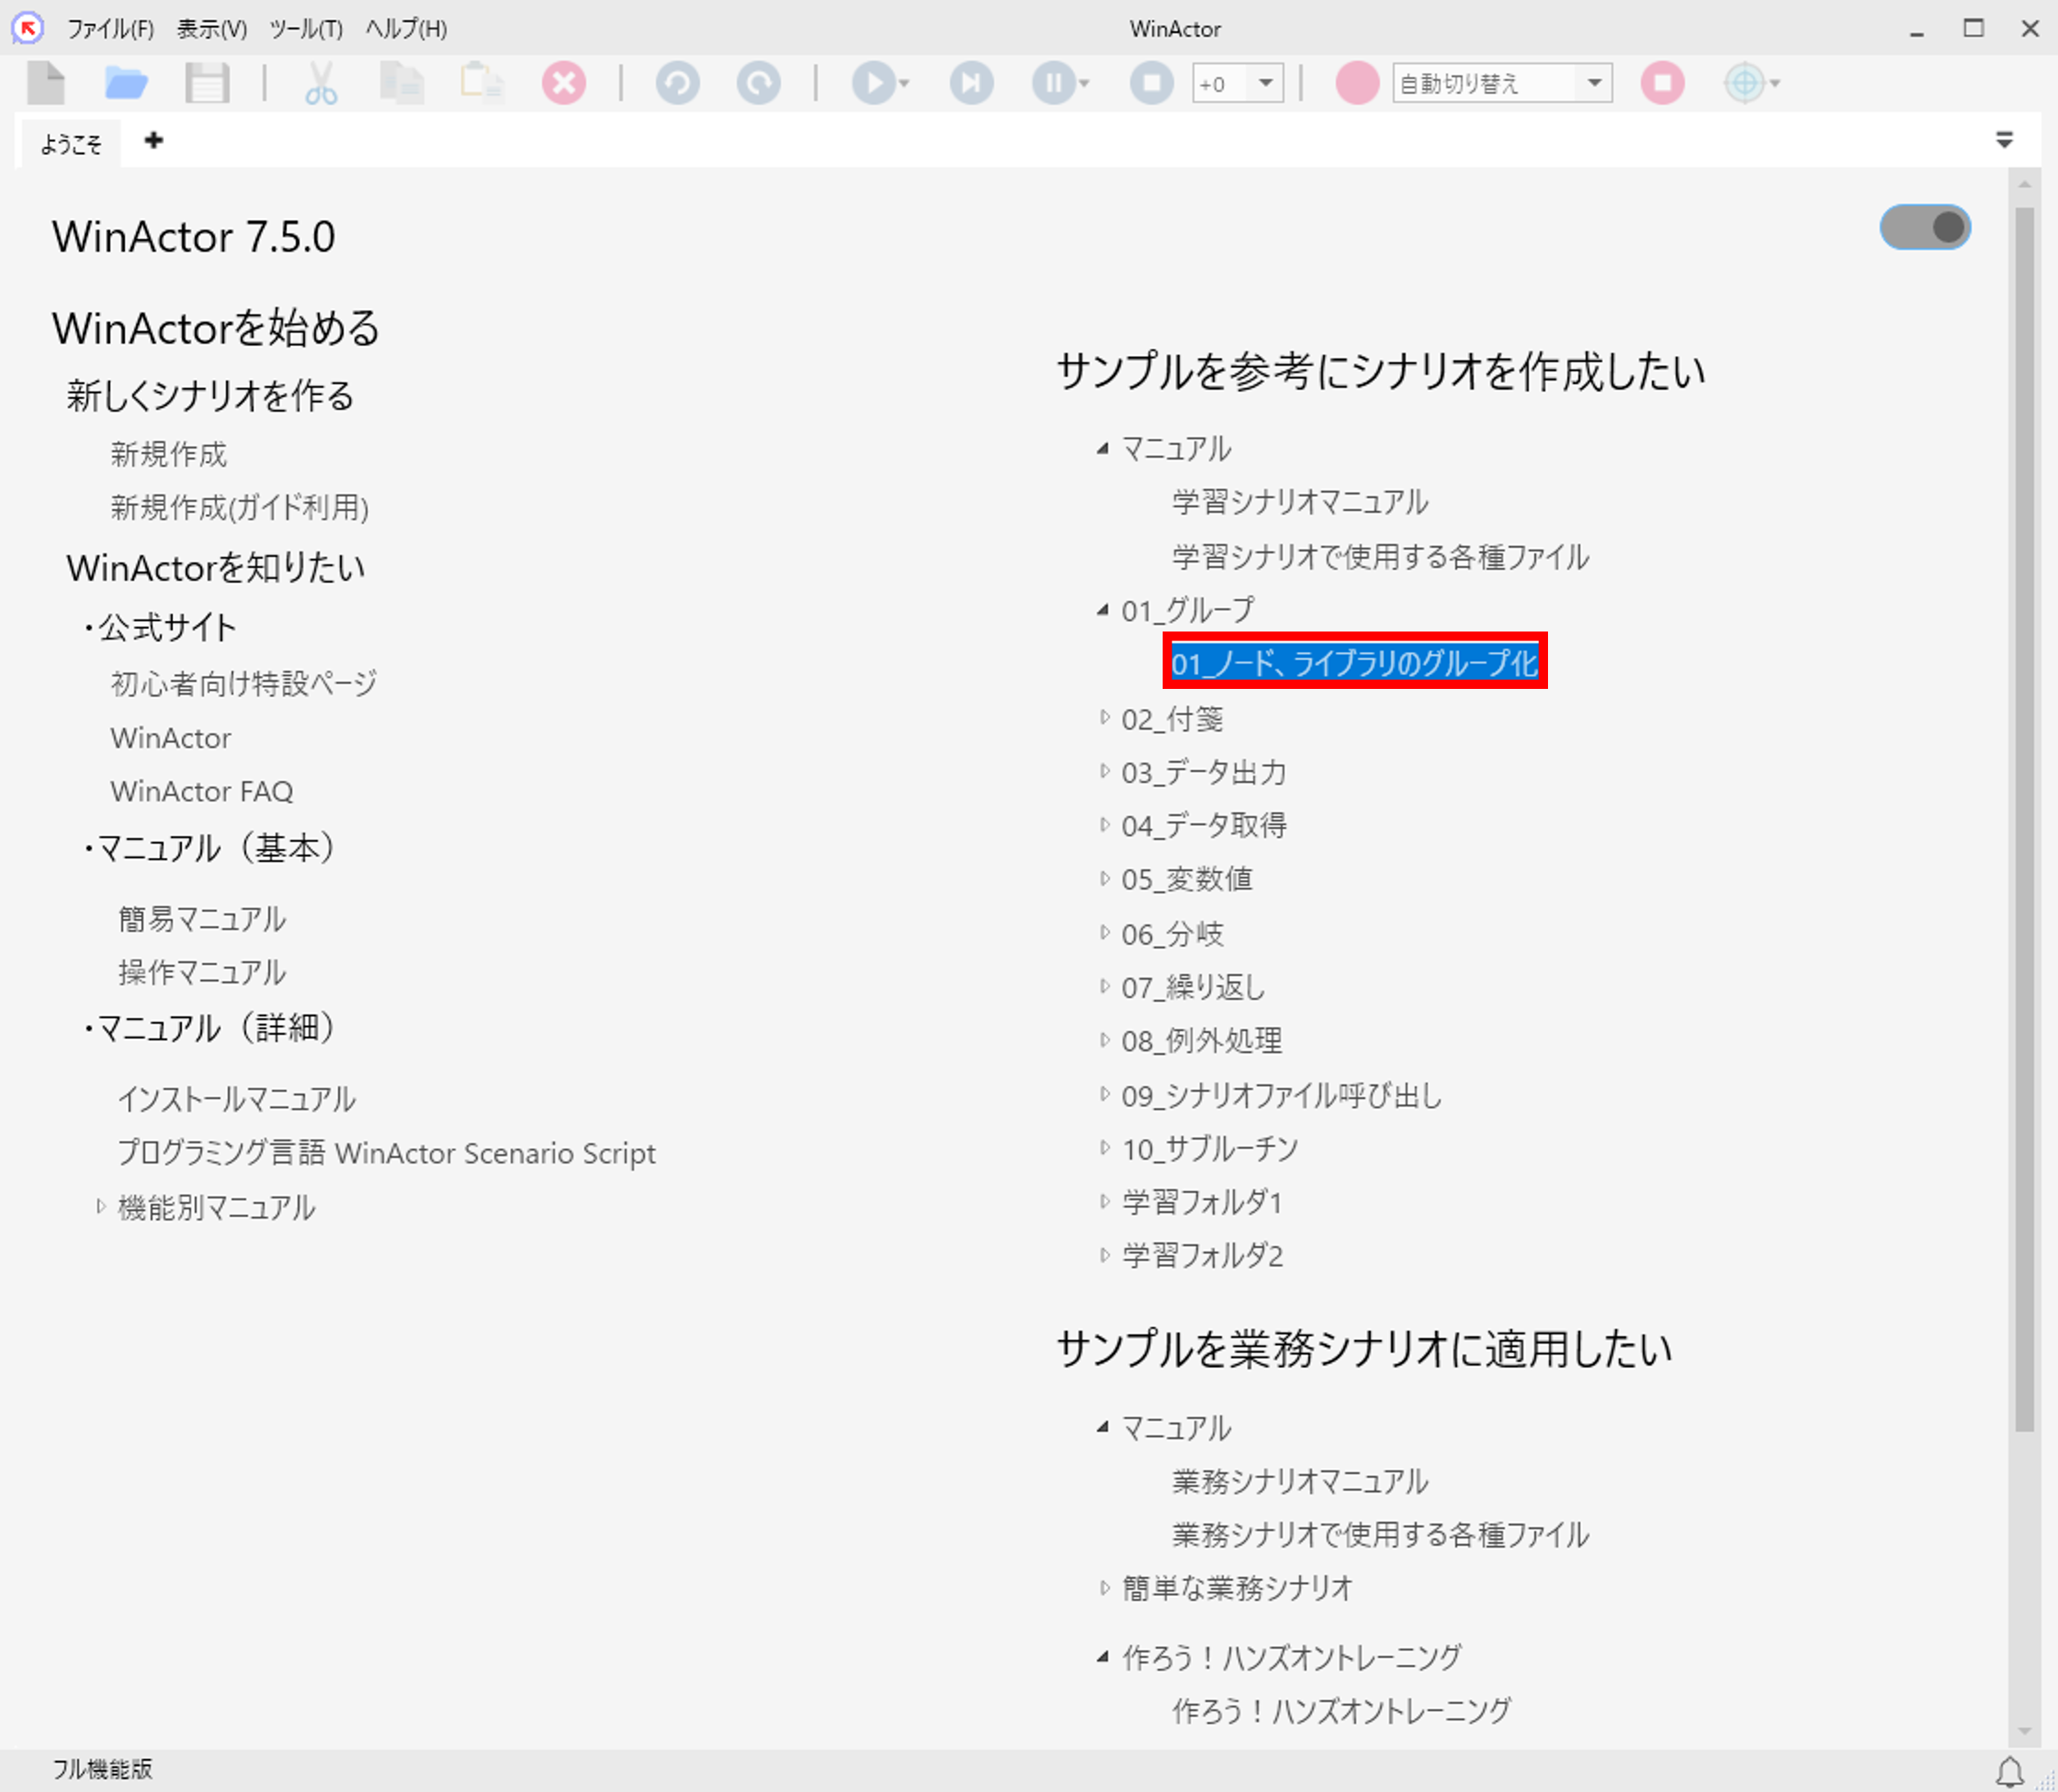2058x1792 pixels.
Task: Click 新規作成(ガイド利用) link
Action: pyautogui.click(x=240, y=507)
